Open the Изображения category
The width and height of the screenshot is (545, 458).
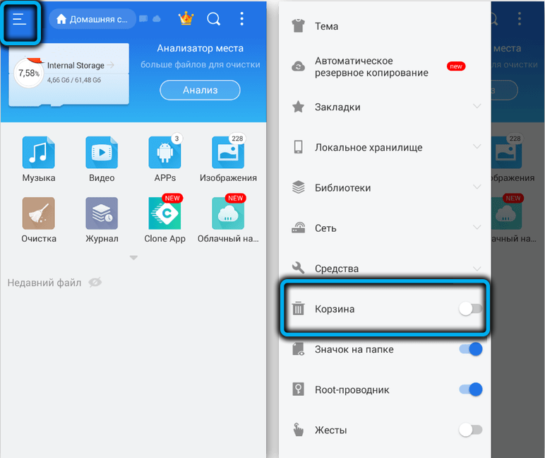tap(228, 160)
